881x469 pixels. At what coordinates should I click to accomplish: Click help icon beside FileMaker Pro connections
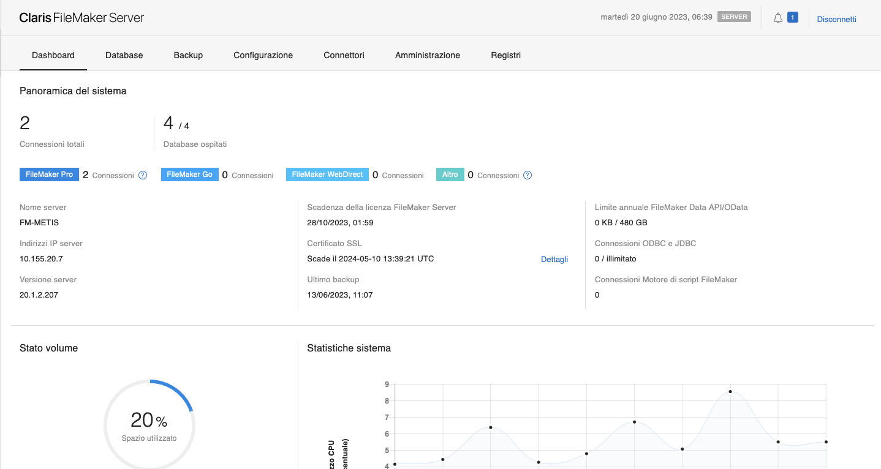click(x=143, y=175)
